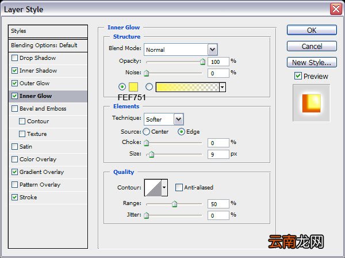345x258 pixels.
Task: Select the Gradient Overlay settings row
Action: click(x=48, y=172)
